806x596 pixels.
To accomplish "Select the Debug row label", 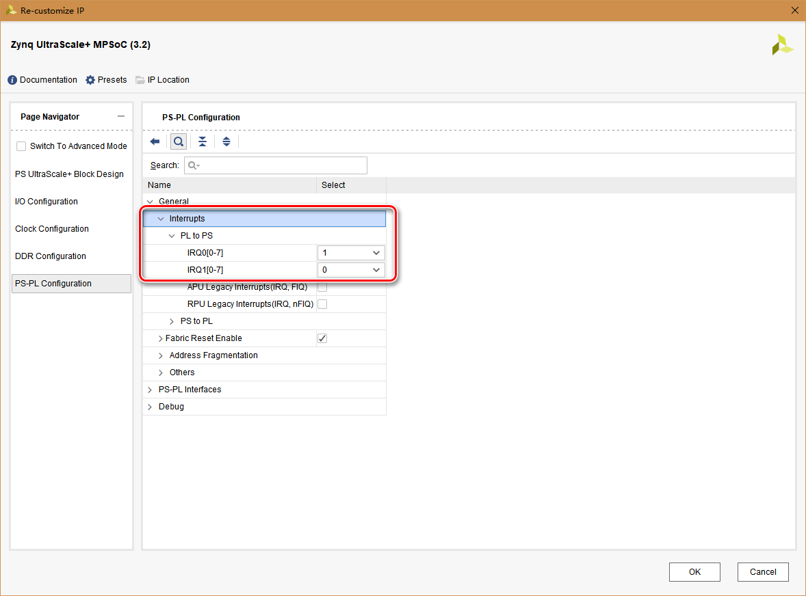I will point(171,407).
